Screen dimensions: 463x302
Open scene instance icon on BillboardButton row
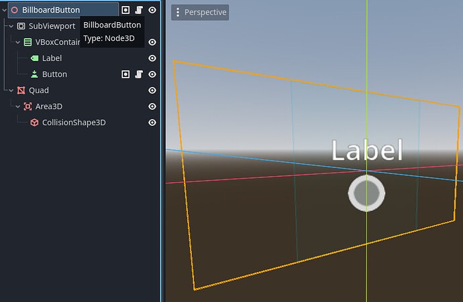125,10
